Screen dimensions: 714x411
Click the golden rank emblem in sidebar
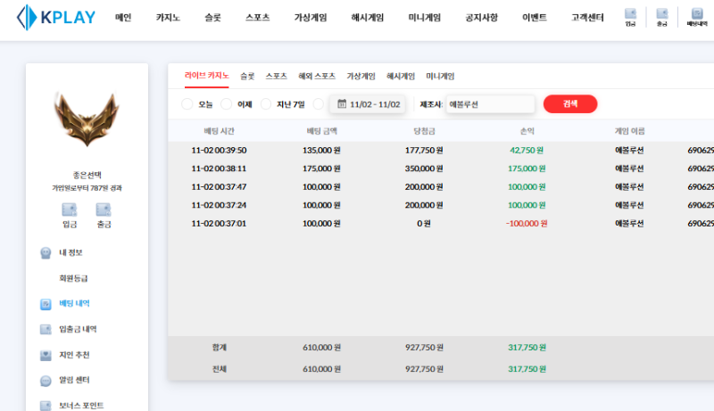pyautogui.click(x=87, y=119)
